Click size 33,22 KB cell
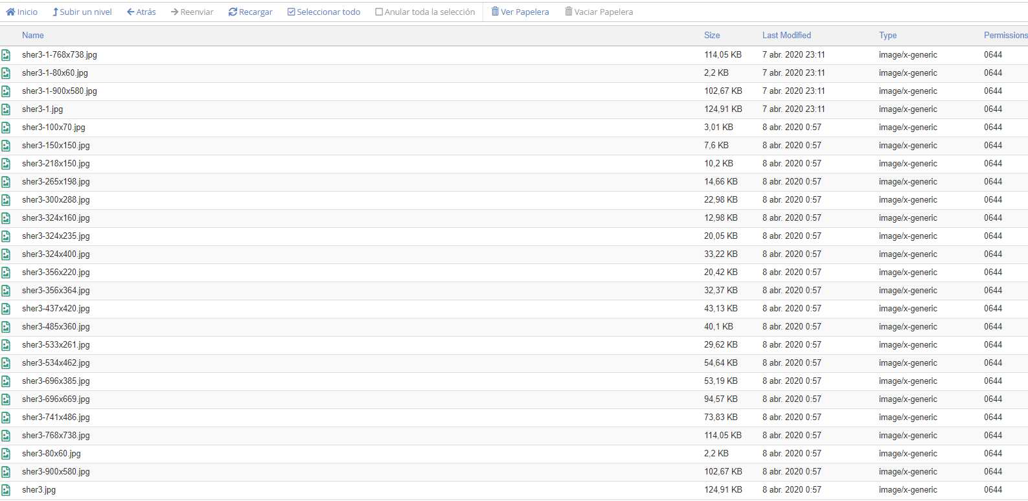Viewport: 1028px width, 501px height. pos(721,254)
